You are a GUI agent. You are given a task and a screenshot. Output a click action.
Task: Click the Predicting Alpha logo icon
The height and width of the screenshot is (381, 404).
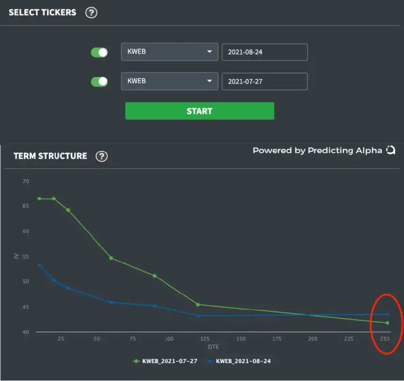390,151
